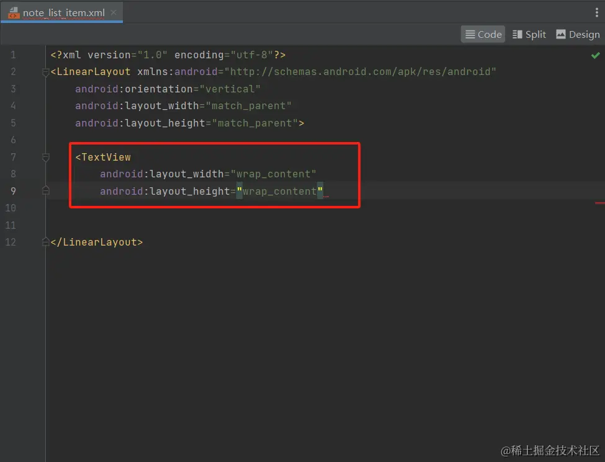
Task: Click the green inspection checkmark indicator
Action: click(595, 55)
